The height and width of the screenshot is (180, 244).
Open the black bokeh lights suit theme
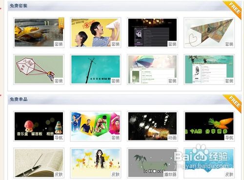(x=152, y=33)
